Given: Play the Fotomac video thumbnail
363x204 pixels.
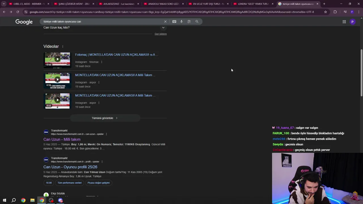Looking at the screenshot, I should [57, 60].
